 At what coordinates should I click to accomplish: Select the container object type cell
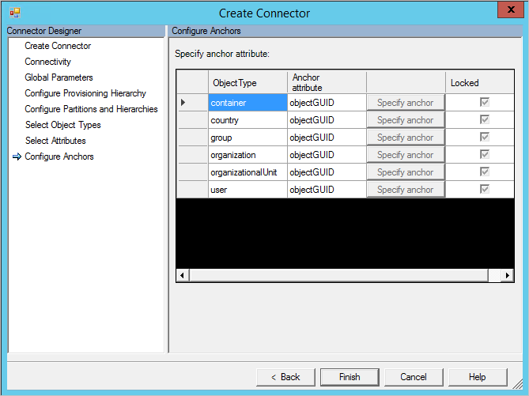coord(247,103)
